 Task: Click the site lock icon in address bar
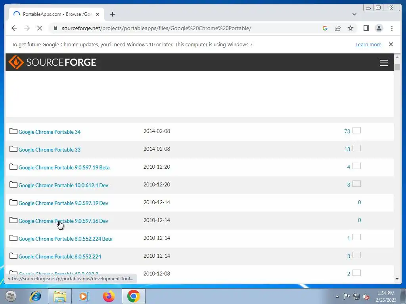point(55,28)
